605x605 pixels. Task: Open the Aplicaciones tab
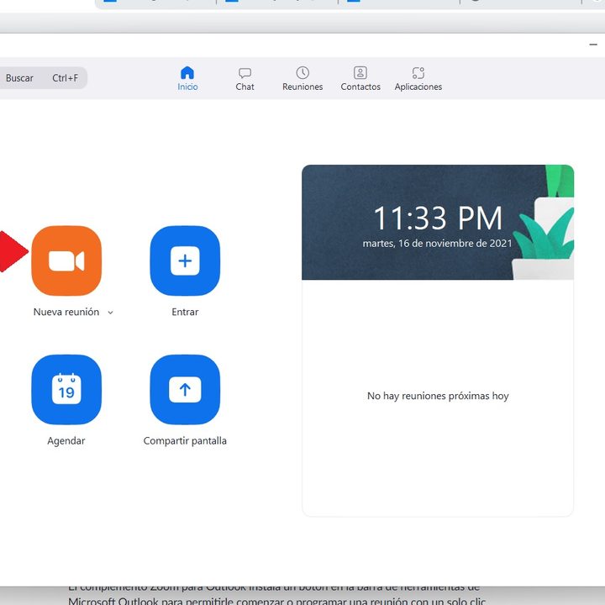click(x=418, y=79)
